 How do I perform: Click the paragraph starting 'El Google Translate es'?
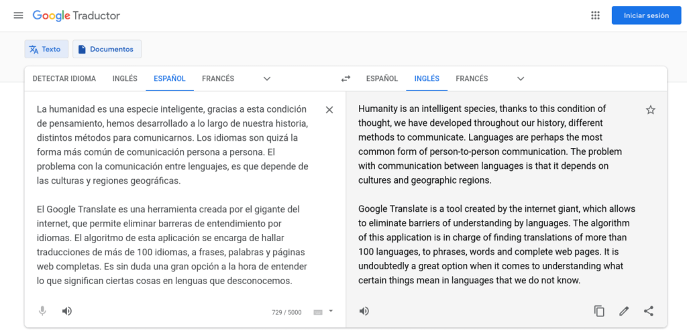coord(172,245)
